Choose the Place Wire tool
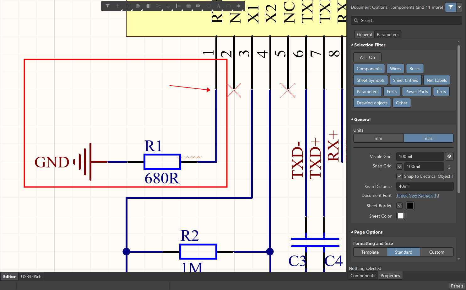 [x=158, y=6]
